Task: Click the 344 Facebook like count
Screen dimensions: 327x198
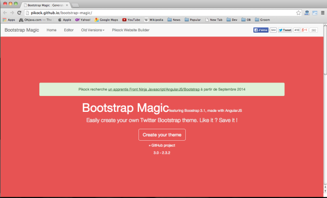Action: [273, 30]
